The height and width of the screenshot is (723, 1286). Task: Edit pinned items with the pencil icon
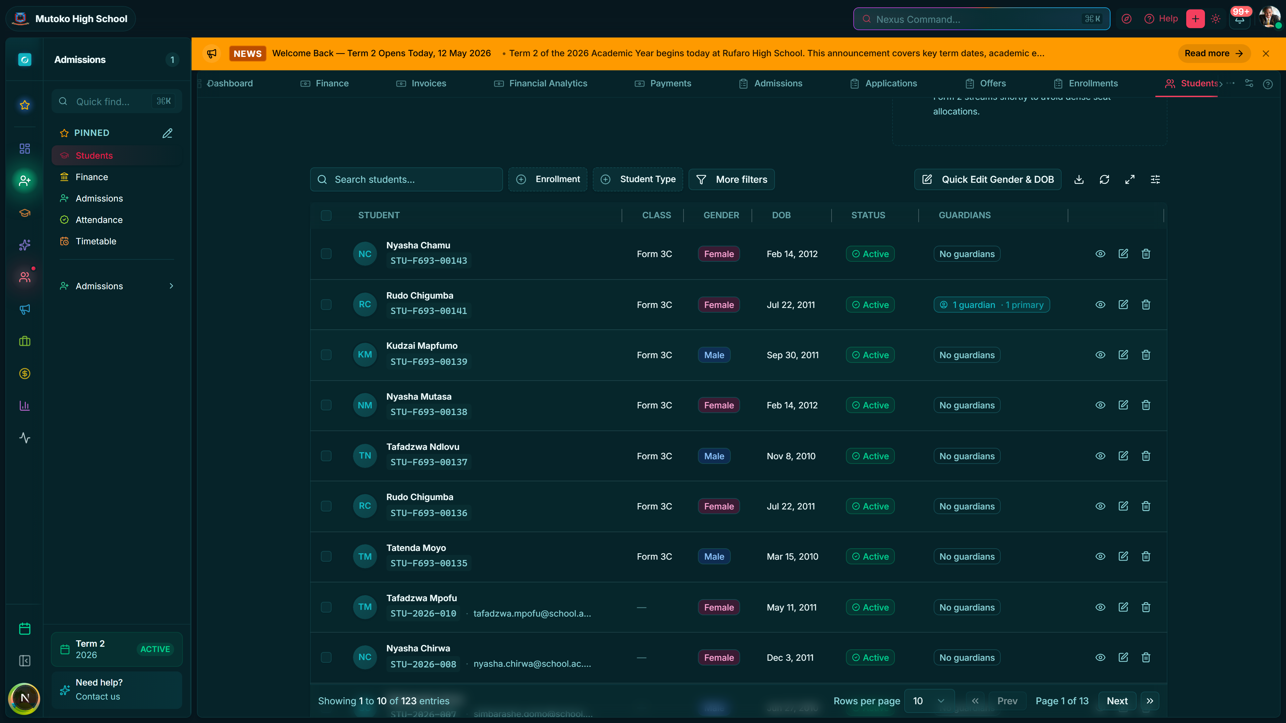tap(167, 133)
